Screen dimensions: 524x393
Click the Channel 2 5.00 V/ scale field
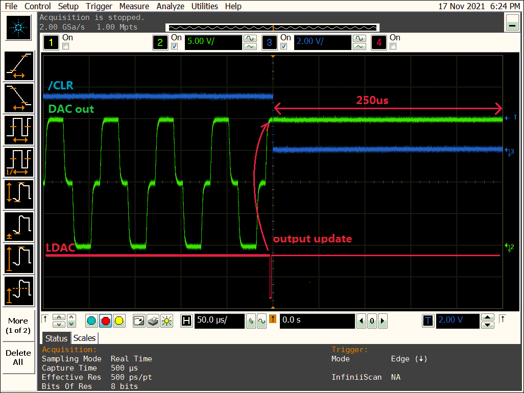click(213, 42)
